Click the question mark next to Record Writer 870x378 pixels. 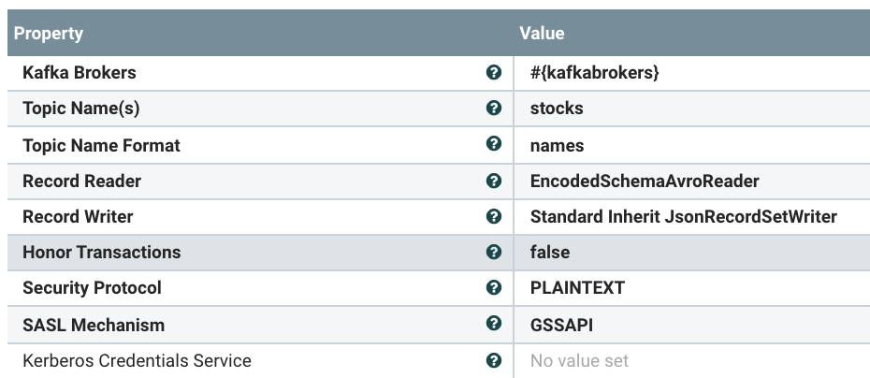494,216
